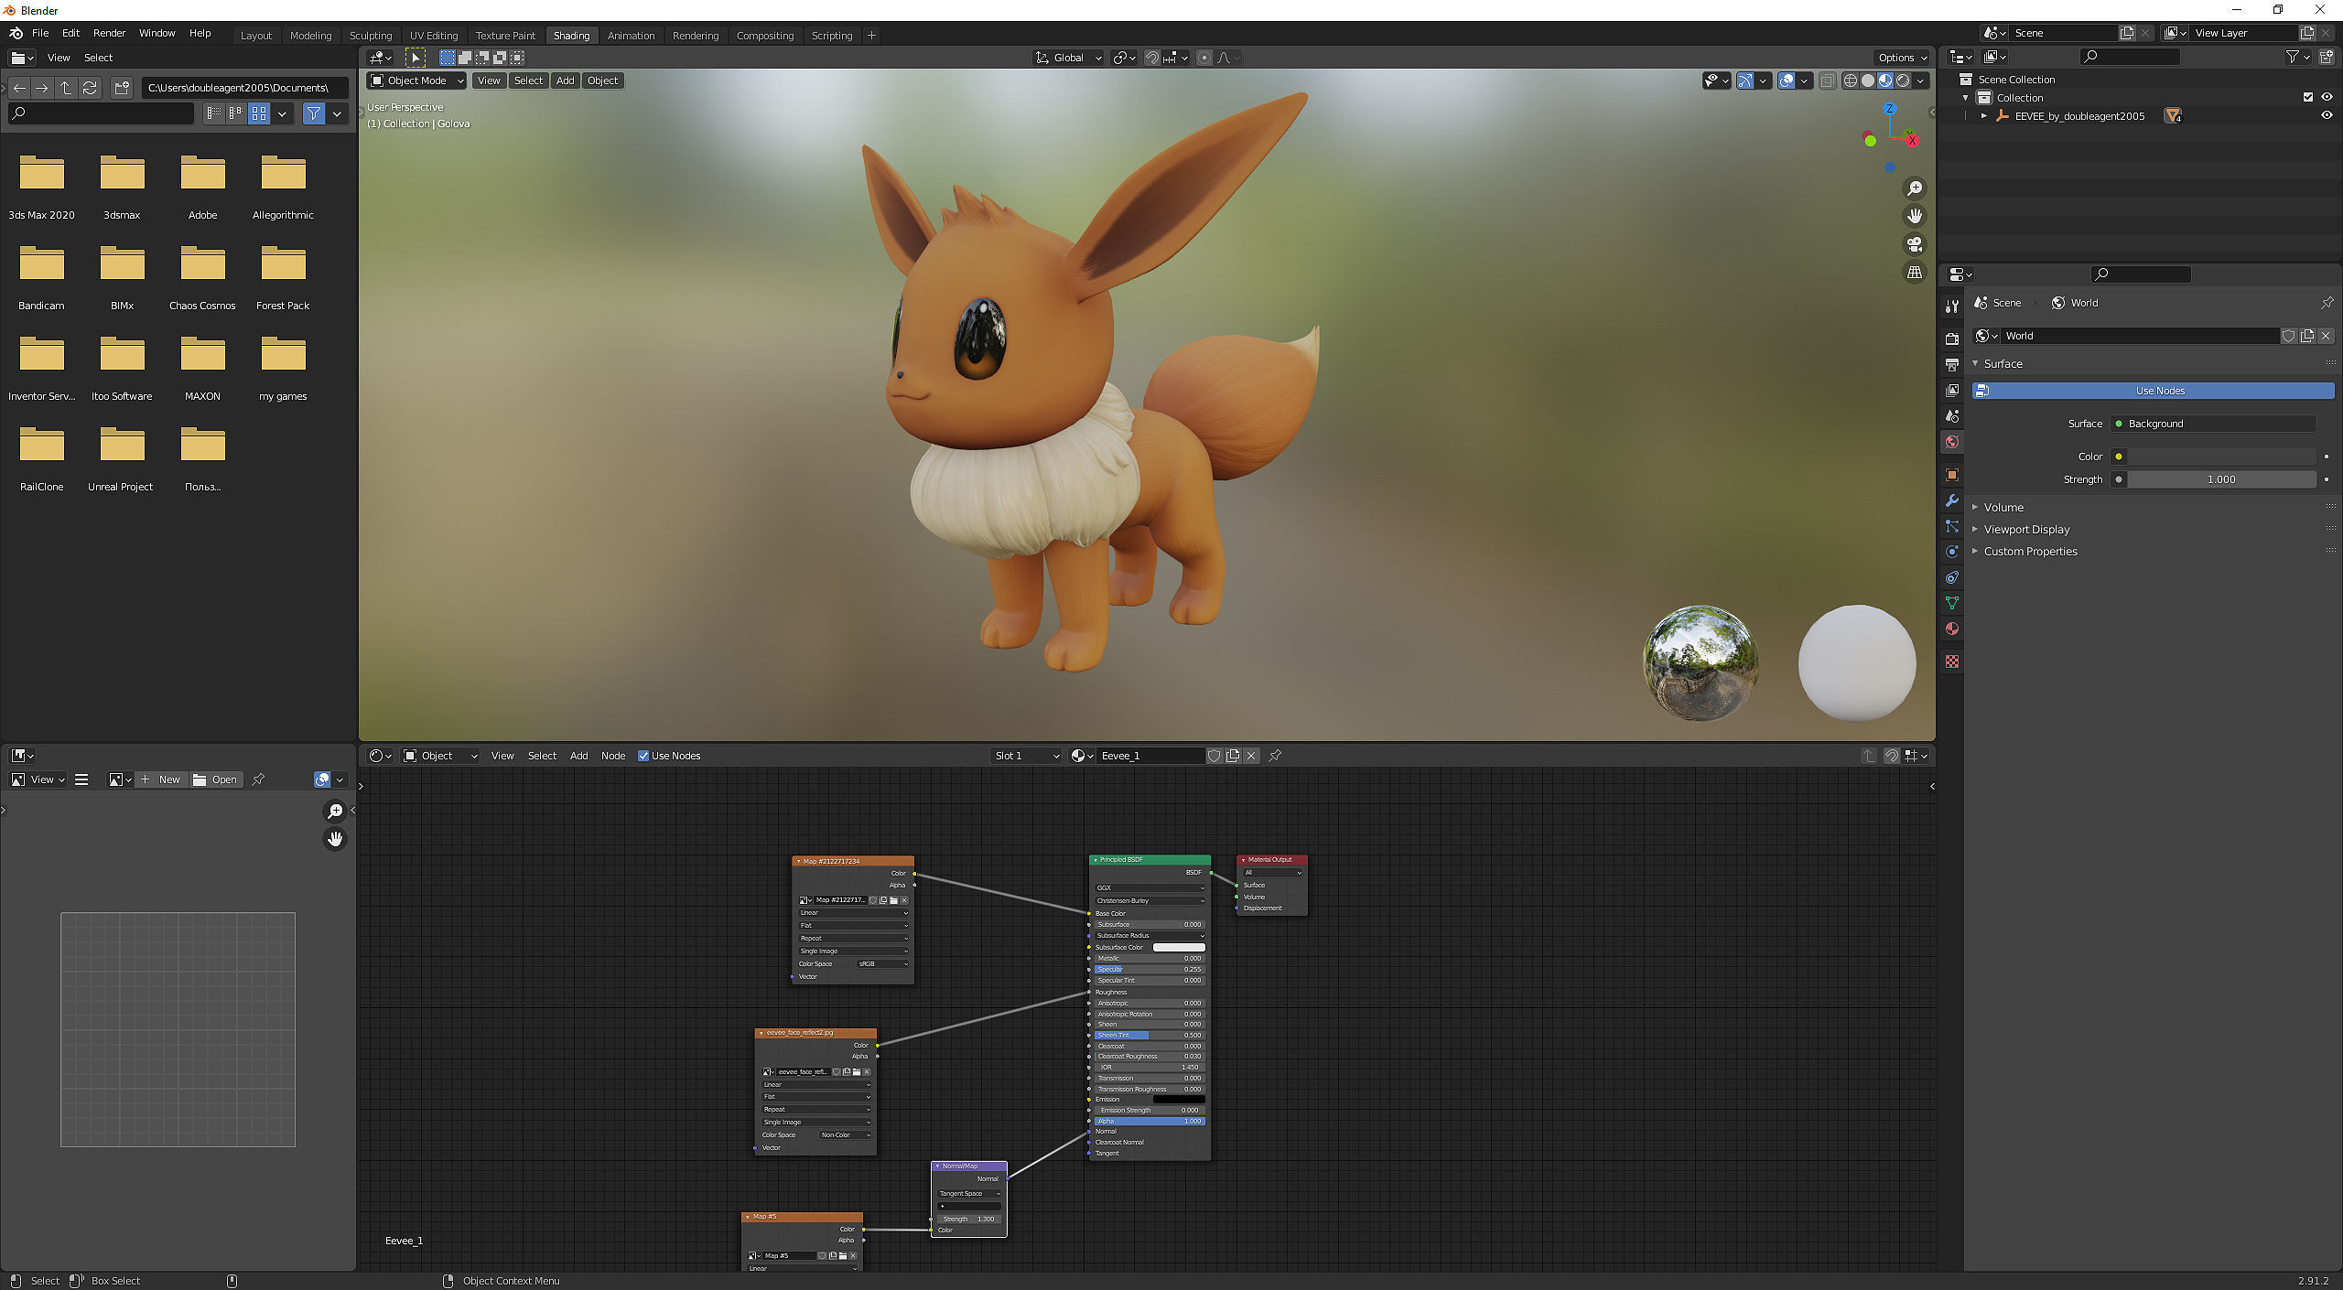Open the Texture properties checker tab
The height and width of the screenshot is (1290, 2343).
coord(1952,661)
